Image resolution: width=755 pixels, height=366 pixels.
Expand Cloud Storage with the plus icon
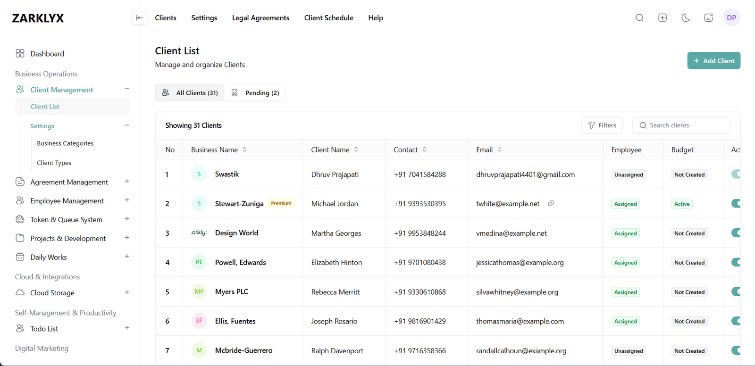[x=127, y=292]
